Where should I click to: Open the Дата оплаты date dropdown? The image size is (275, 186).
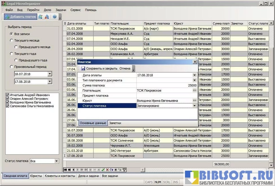[x=195, y=75]
